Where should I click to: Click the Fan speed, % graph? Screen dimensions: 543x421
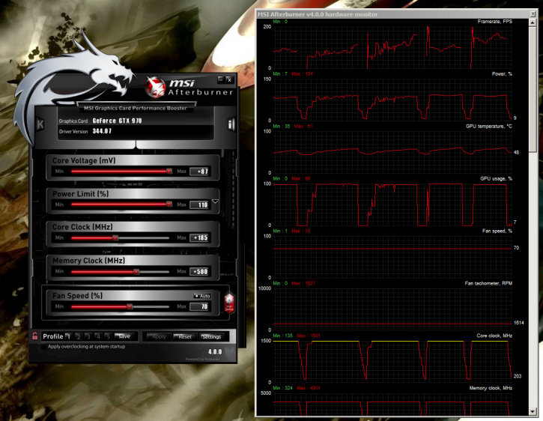392,257
